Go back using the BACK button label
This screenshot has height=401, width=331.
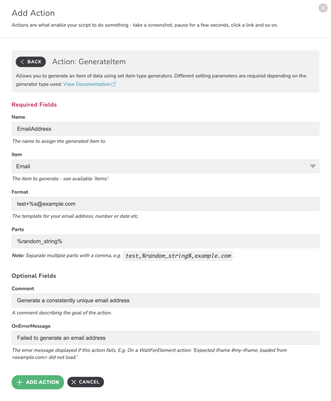34,61
